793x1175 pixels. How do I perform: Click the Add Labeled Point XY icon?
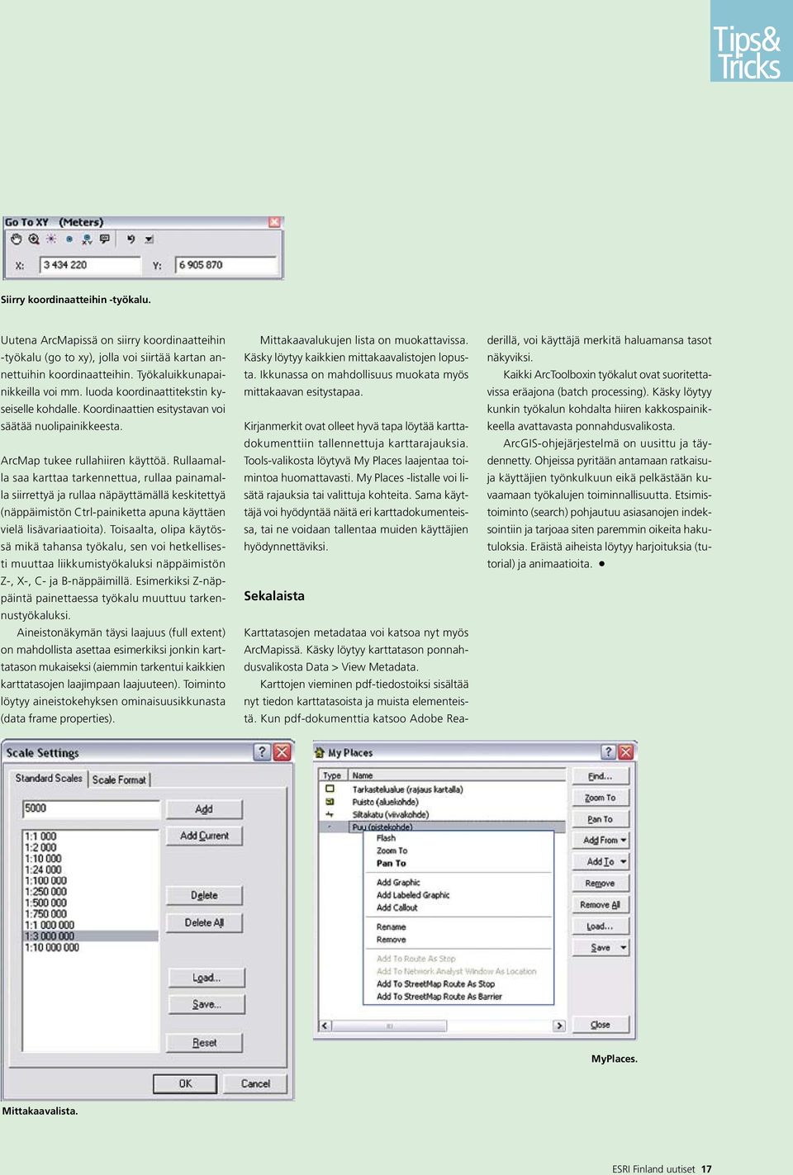(87, 239)
